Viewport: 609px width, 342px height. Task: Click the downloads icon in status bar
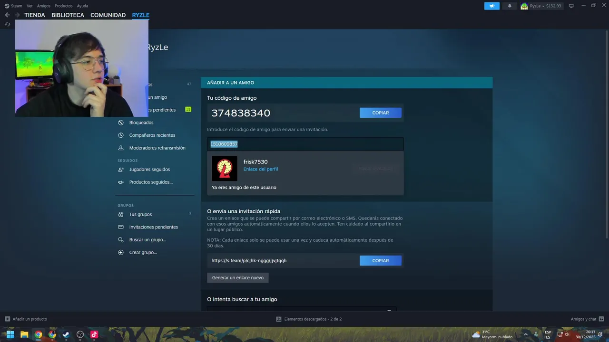(x=279, y=319)
